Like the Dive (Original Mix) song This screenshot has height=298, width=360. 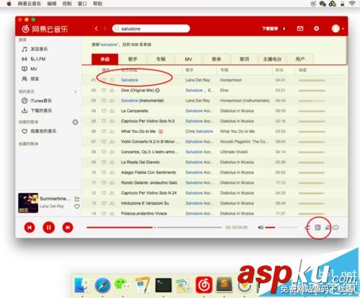click(x=104, y=90)
